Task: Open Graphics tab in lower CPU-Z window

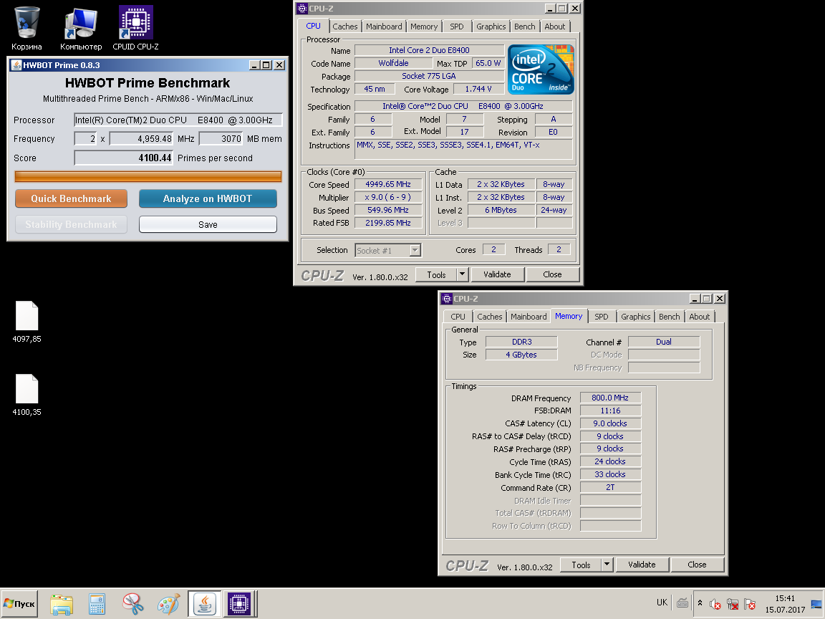Action: (636, 317)
